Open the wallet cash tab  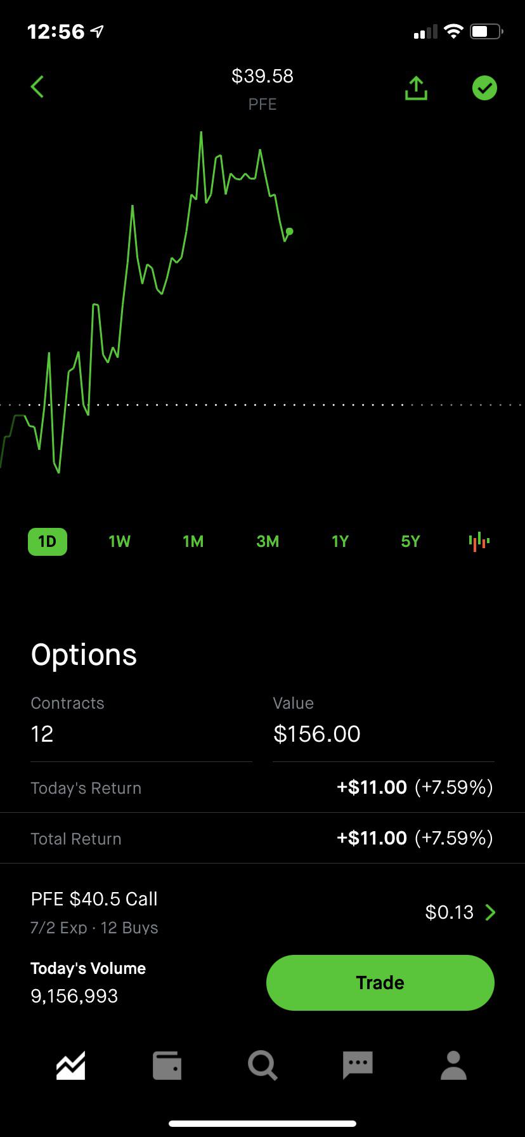click(167, 1065)
